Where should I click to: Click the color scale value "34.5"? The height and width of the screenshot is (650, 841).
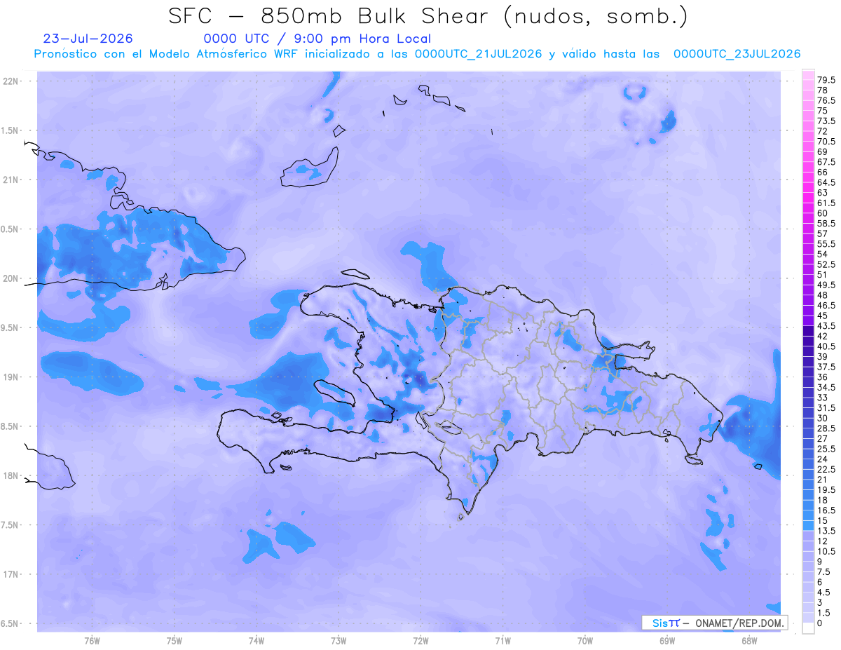coord(826,387)
